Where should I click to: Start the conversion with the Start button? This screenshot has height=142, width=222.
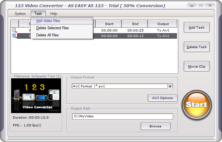197,105
